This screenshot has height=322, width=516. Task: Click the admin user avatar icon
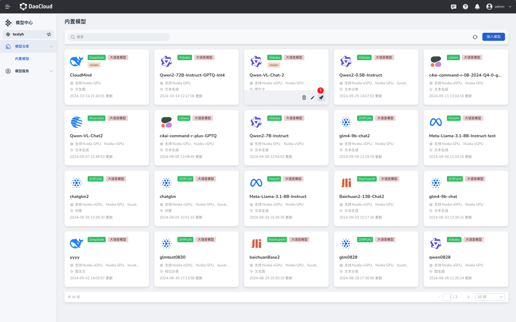point(489,7)
